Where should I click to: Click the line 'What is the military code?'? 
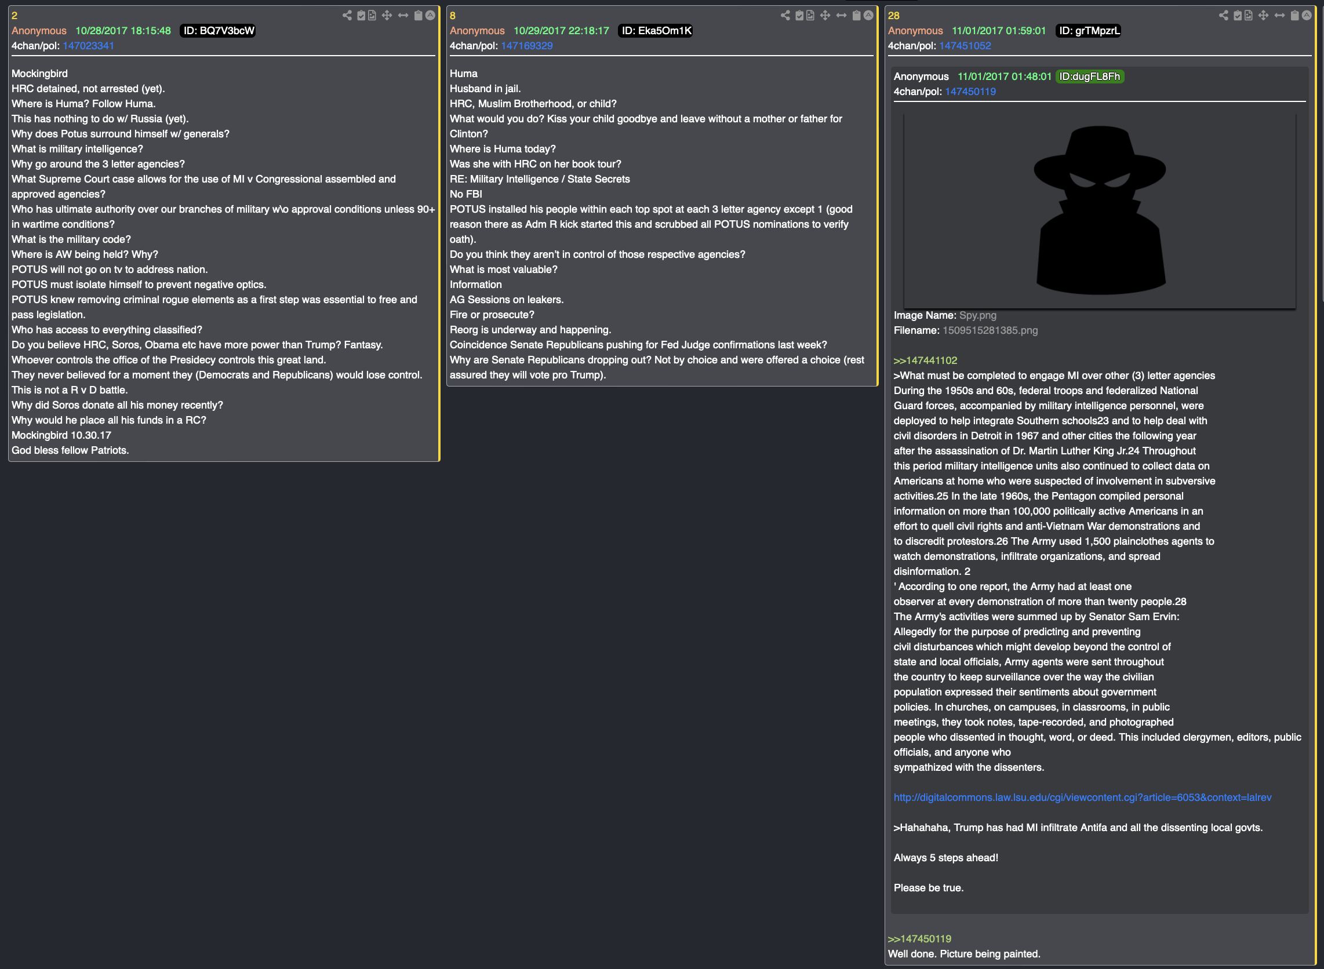[71, 240]
